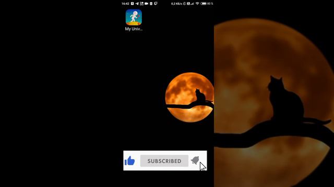Open the My Univ... app icon

(134, 17)
